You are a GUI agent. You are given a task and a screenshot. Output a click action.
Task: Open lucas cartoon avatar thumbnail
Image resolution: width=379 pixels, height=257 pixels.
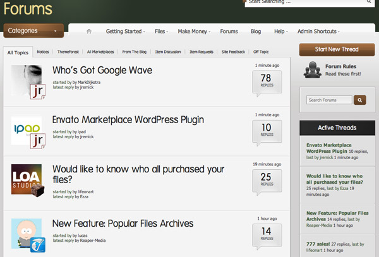[x=27, y=234]
